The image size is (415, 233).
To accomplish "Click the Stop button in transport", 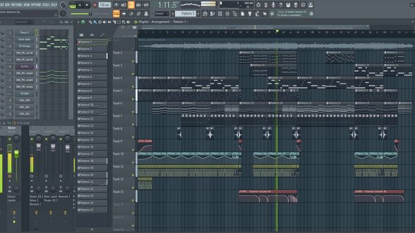I will [87, 5].
